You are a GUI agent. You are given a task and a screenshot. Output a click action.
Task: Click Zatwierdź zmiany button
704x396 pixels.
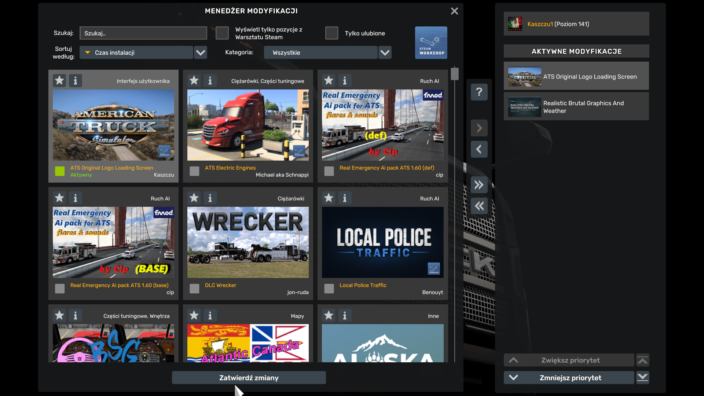(249, 378)
